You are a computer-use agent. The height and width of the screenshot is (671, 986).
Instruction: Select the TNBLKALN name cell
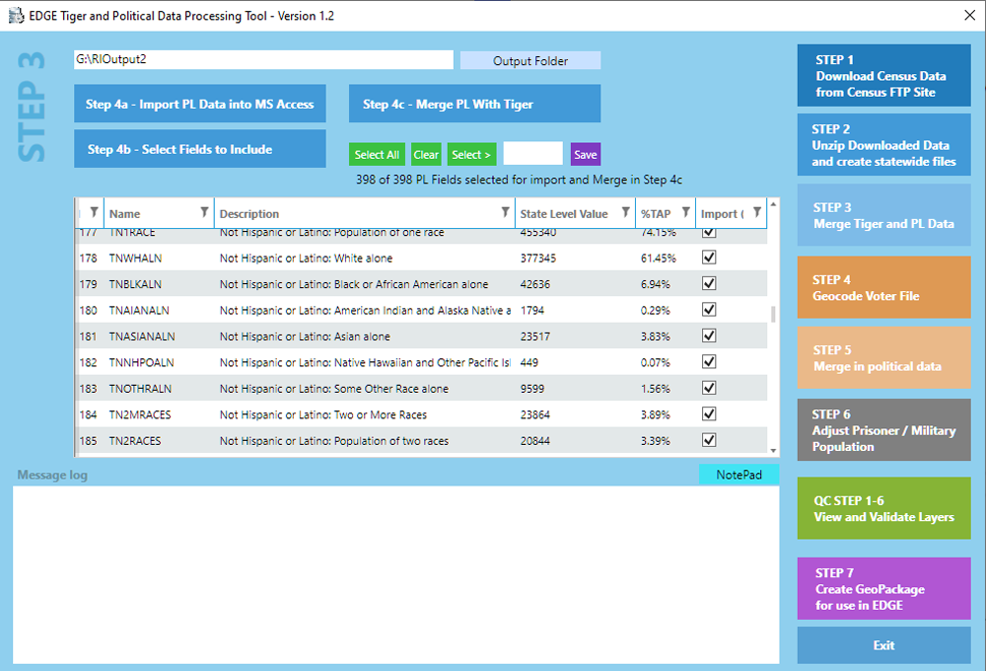[135, 284]
